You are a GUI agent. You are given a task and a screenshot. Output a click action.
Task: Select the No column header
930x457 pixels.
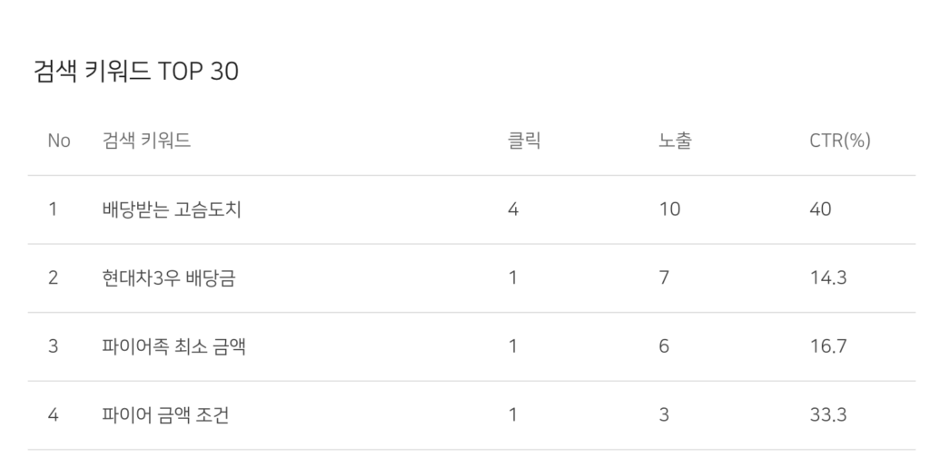coord(59,141)
